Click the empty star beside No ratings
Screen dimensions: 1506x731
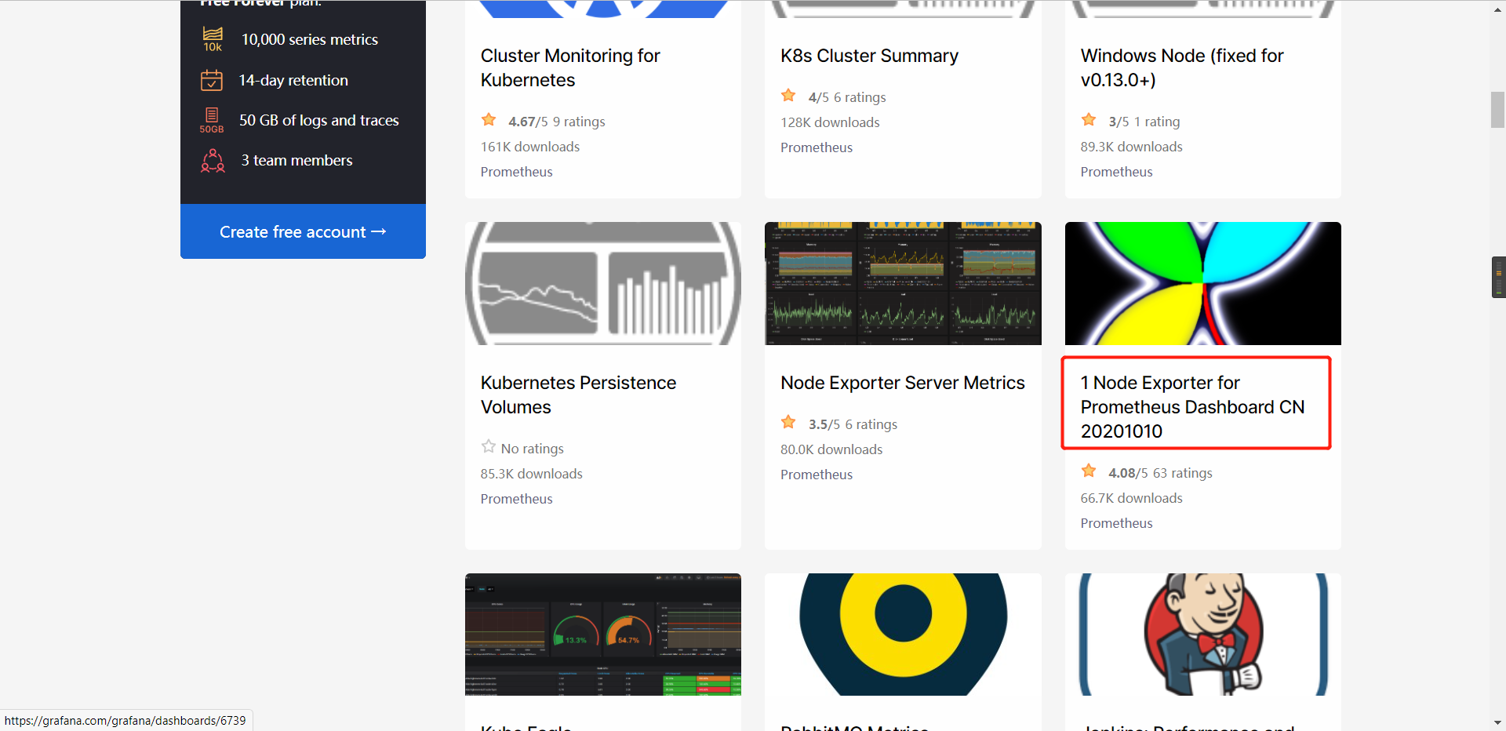tap(489, 447)
